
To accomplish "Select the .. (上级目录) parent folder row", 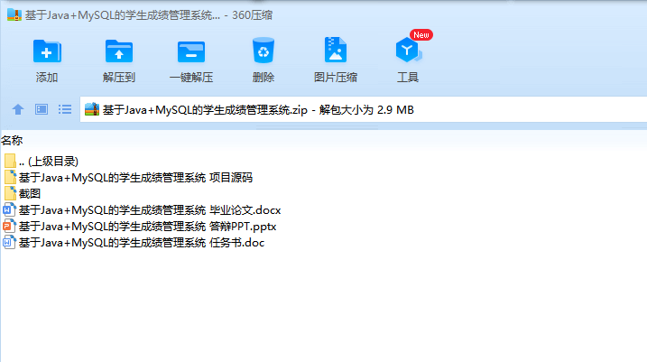I will [42, 161].
